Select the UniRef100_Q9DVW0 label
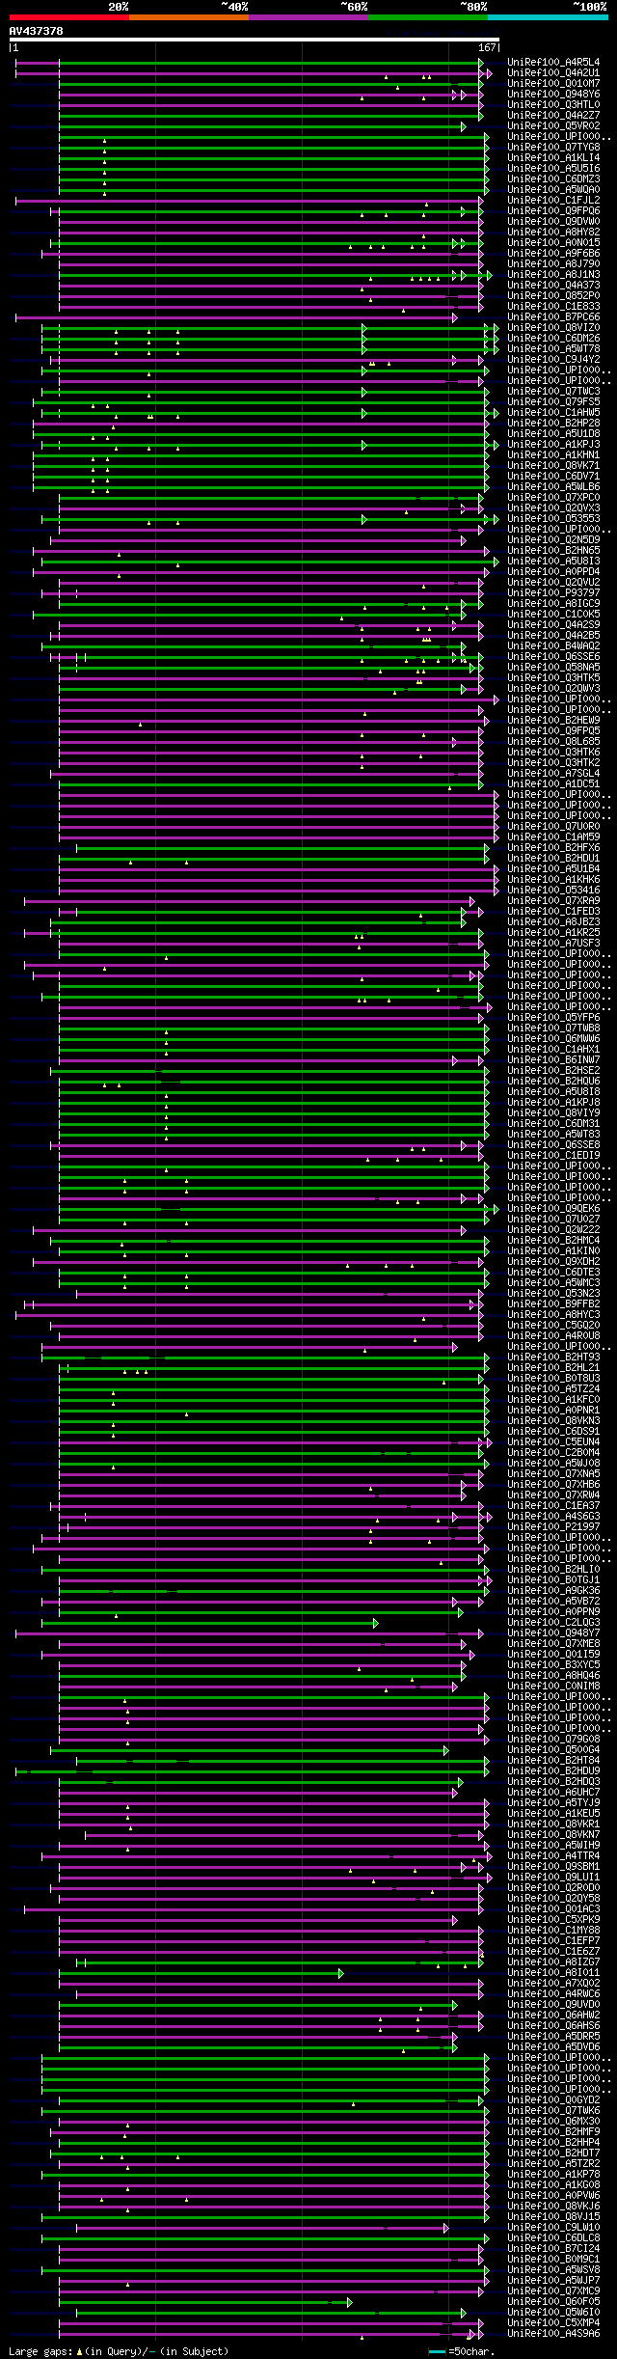This screenshot has height=2359, width=617. pyautogui.click(x=553, y=222)
